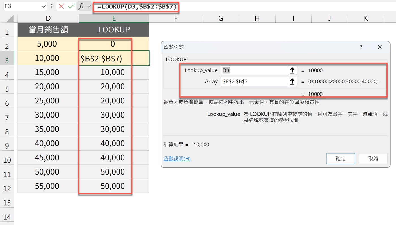Select column K header
This screenshot has height=225, width=396.
pyautogui.click(x=366, y=19)
